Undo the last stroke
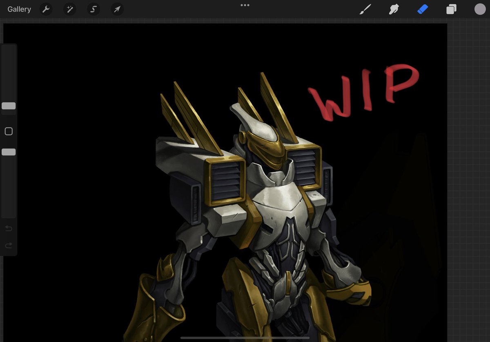This screenshot has height=342, width=490. tap(9, 229)
